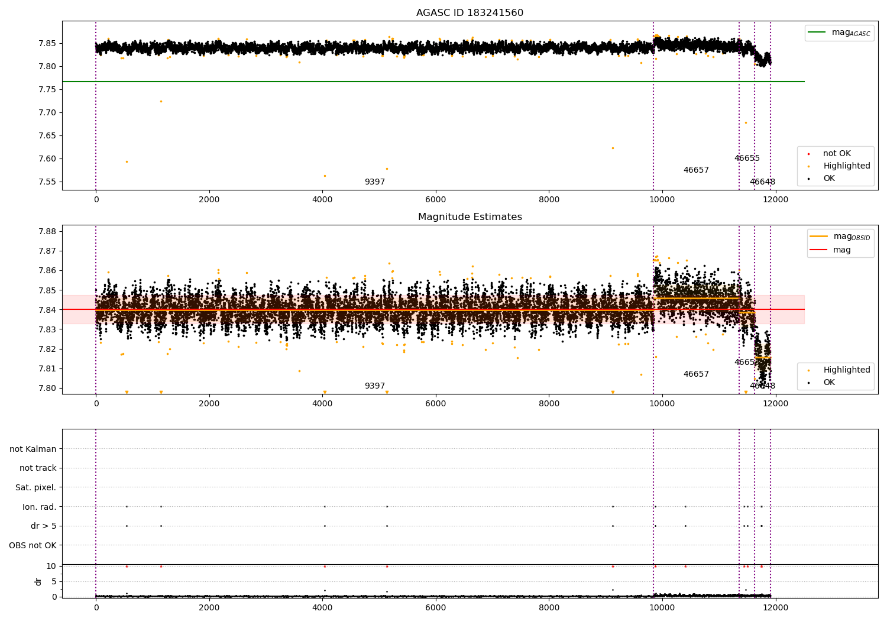The width and height of the screenshot is (887, 621).
Task: Click the 7.55 tick on top plot y-axis
Action: [46, 182]
